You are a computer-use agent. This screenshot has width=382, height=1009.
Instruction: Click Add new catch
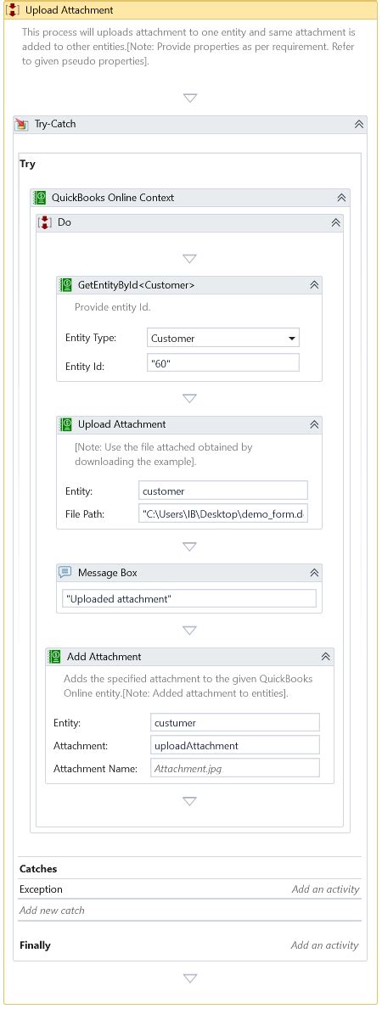coord(52,911)
